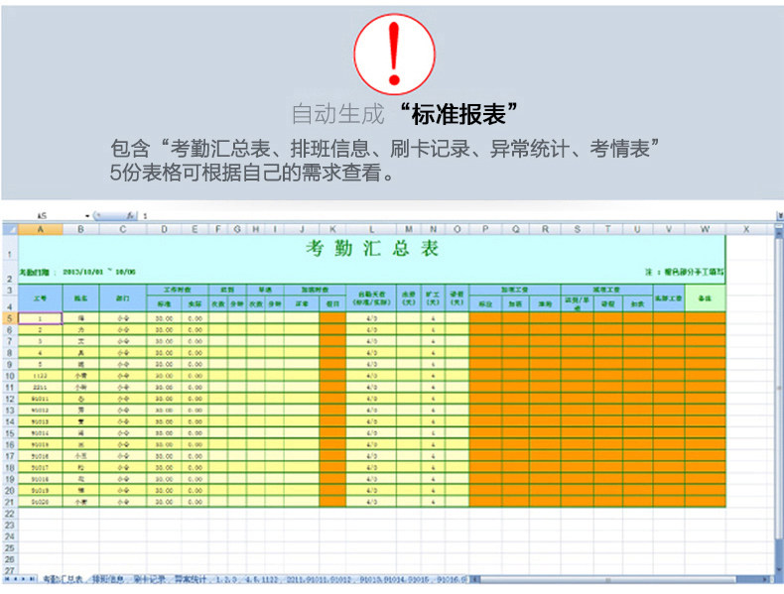Select column L header
The height and width of the screenshot is (594, 784).
tap(371, 229)
